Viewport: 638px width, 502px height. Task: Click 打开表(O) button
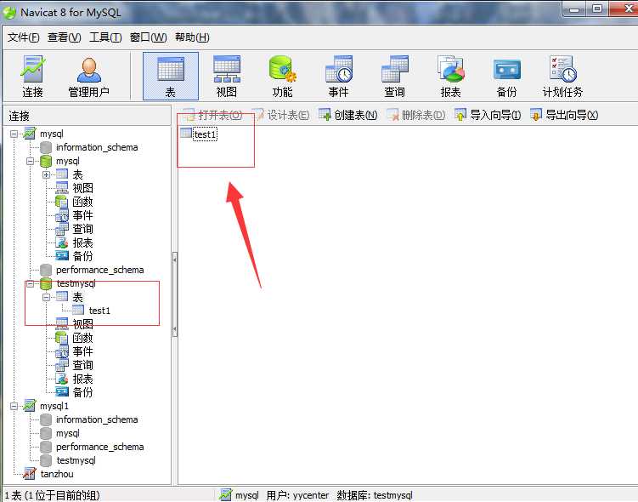click(212, 116)
